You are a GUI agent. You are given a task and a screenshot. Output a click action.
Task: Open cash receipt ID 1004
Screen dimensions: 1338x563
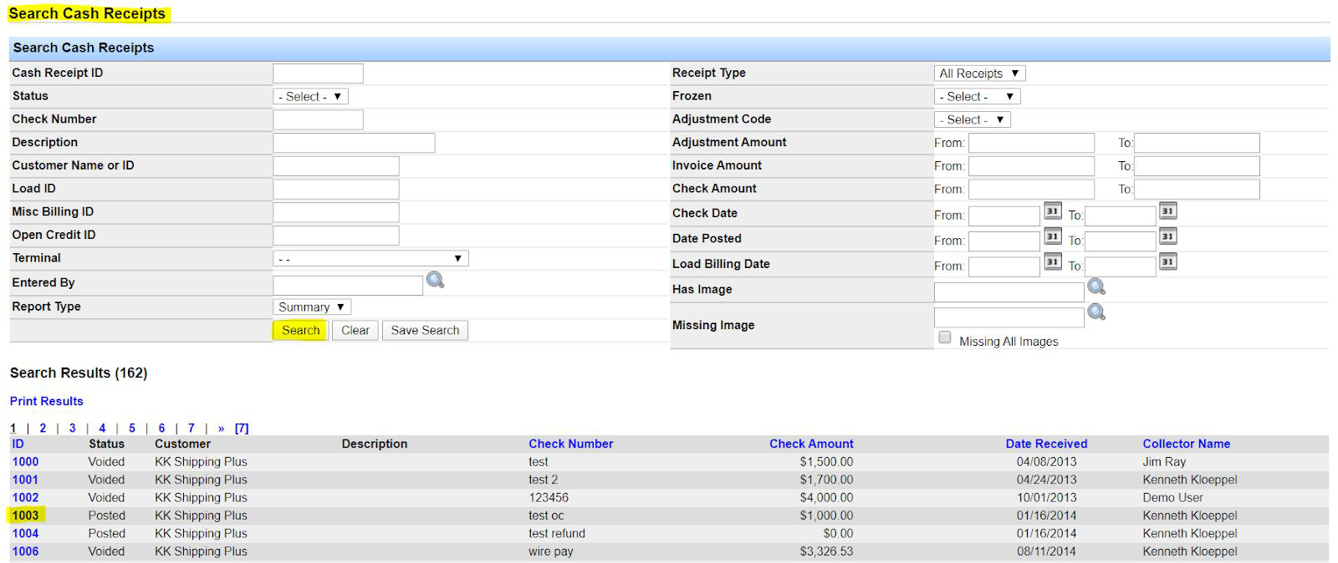[x=25, y=533]
